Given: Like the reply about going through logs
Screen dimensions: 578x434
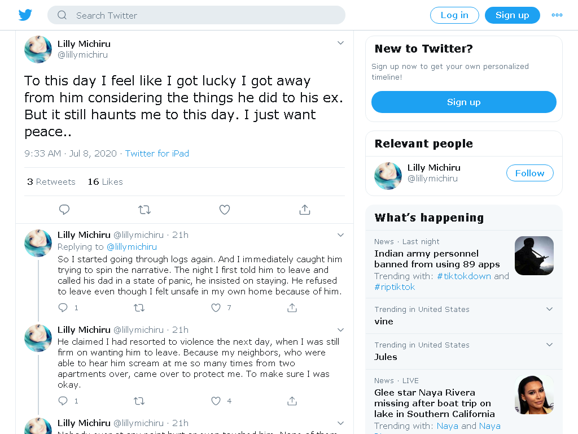Looking at the screenshot, I should 216,307.
